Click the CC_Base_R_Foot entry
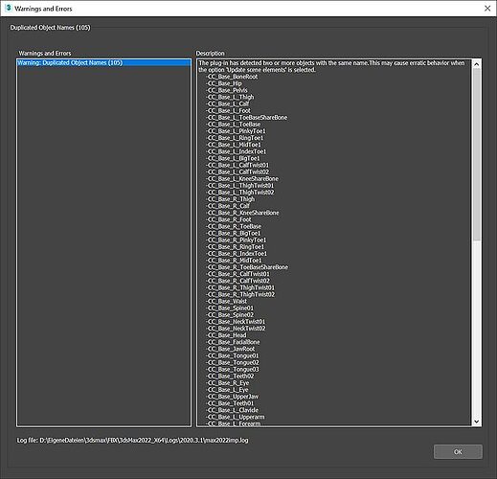The height and width of the screenshot is (479, 497). coord(229,219)
